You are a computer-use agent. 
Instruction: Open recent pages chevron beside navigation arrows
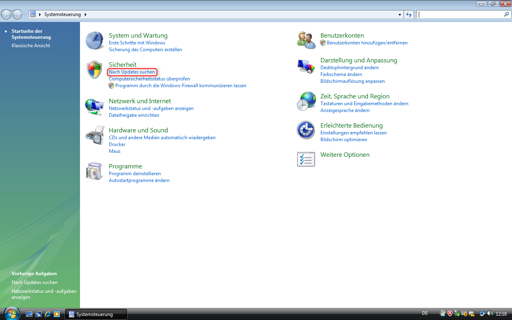[25, 14]
